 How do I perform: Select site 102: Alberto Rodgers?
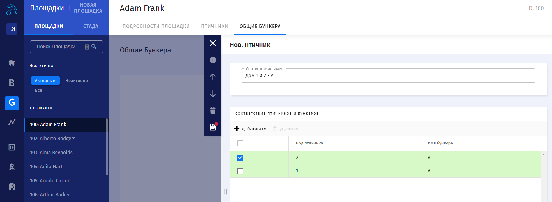pos(65,139)
